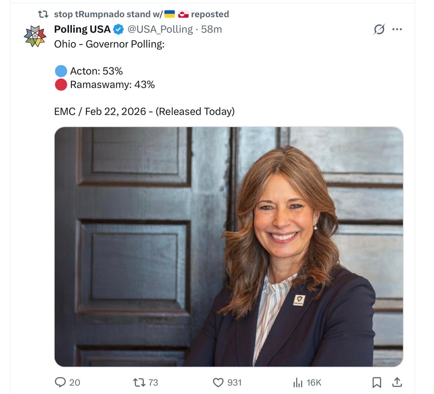Click the red circle beside Ramaswamy

click(61, 84)
